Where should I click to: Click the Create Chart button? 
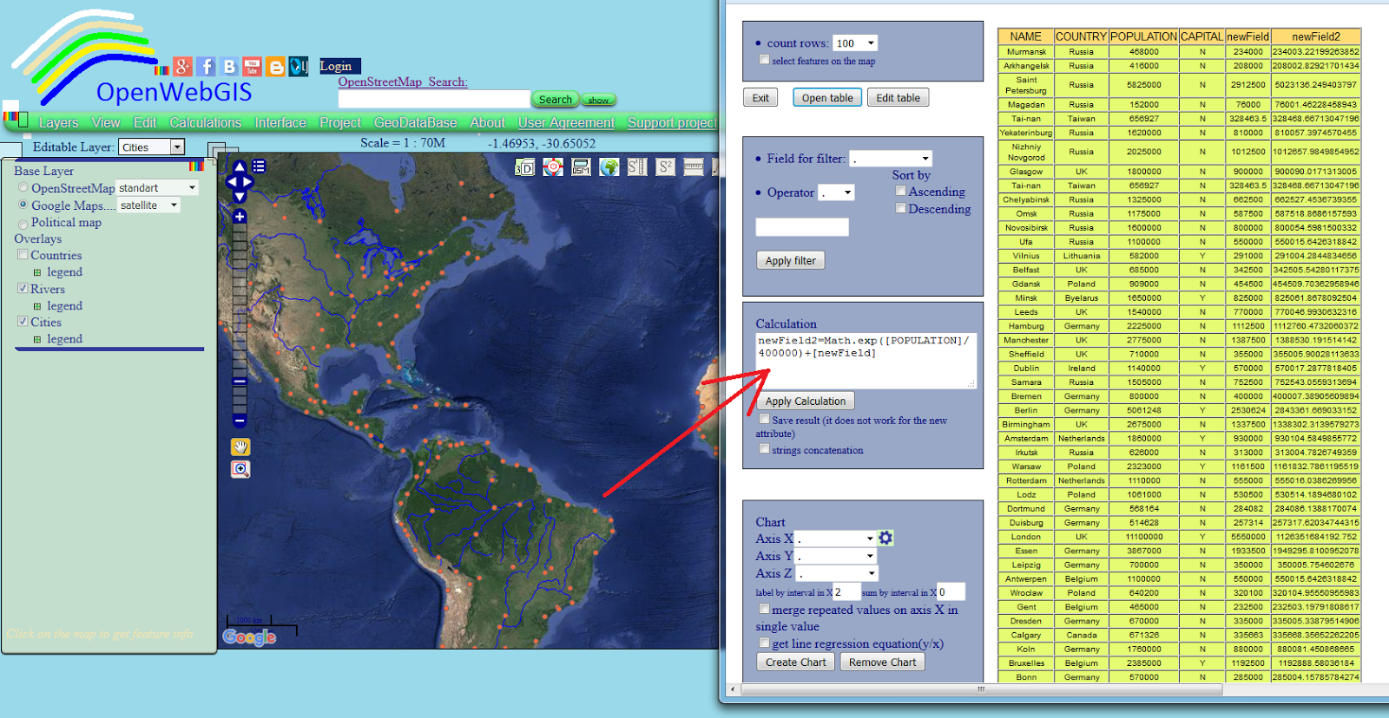[796, 662]
